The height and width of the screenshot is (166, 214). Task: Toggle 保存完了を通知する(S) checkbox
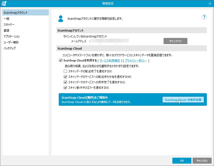tap(65, 82)
